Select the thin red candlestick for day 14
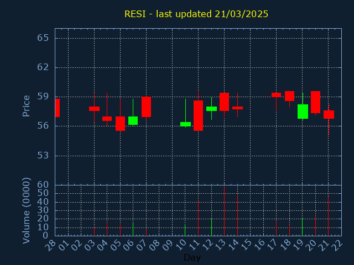This screenshot has height=265, width=354. click(x=237, y=108)
